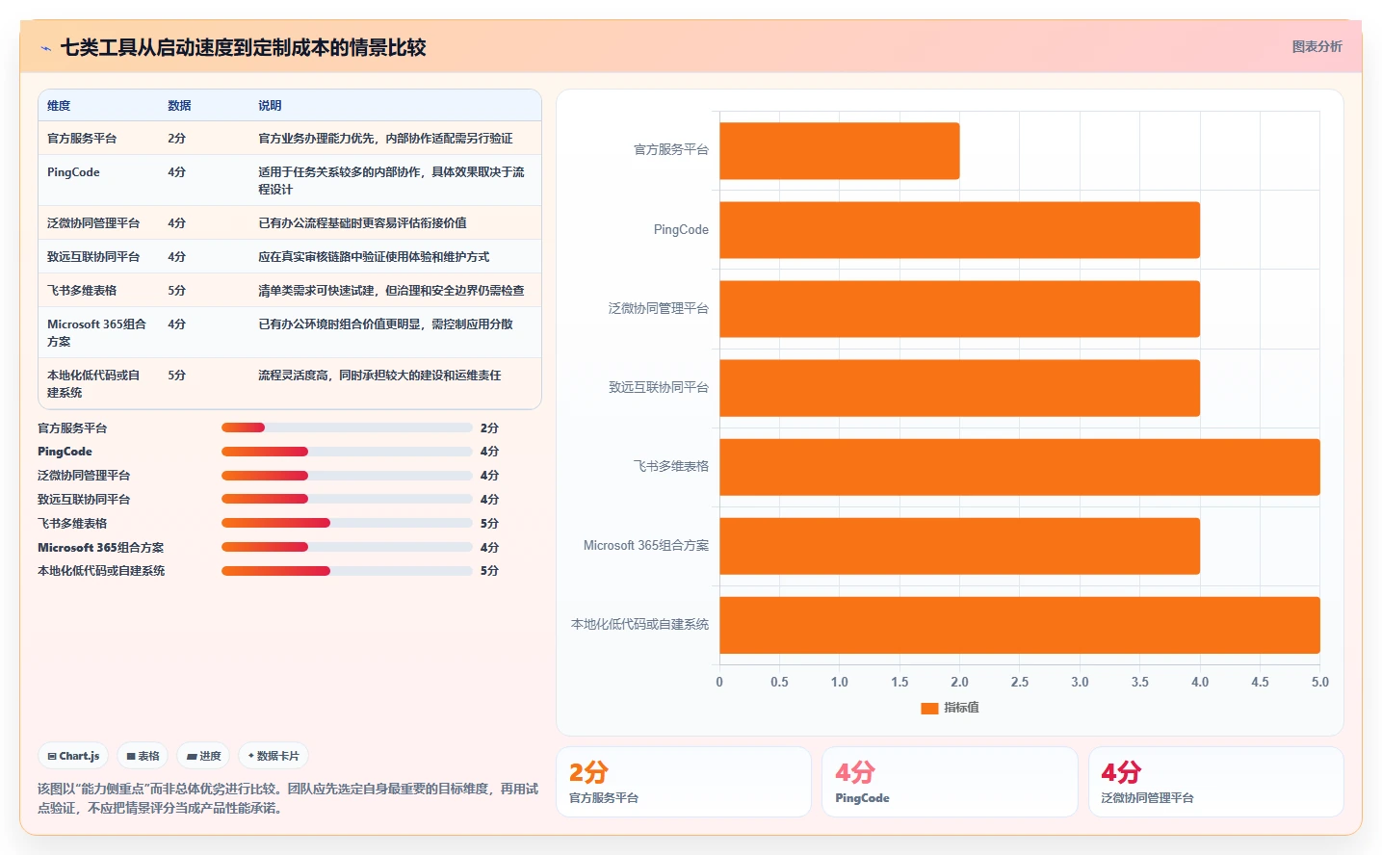Click the small icon before the page title
This screenshot has height=855, width=1382.
point(45,48)
